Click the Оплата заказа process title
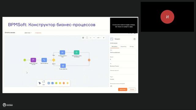The image size is (196, 110). 10,33
